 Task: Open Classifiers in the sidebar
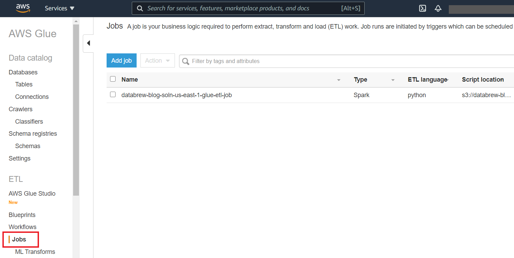[29, 122]
